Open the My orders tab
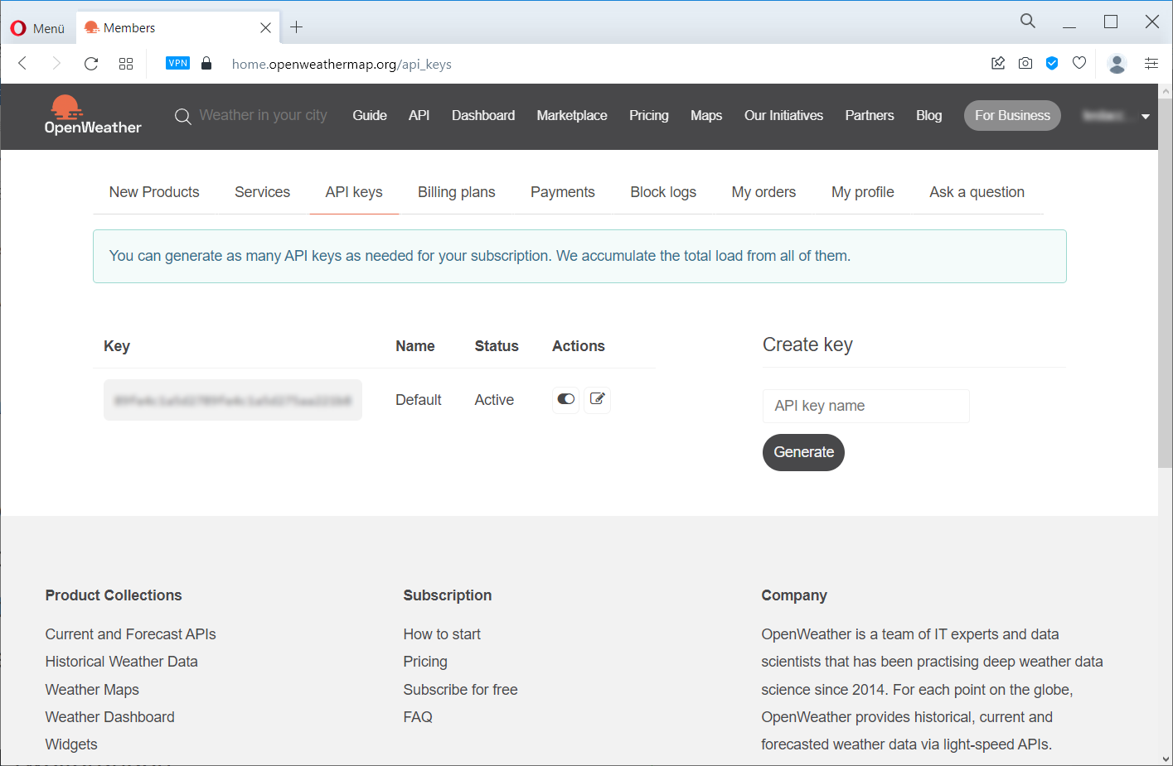Image resolution: width=1173 pixels, height=766 pixels. tap(763, 192)
